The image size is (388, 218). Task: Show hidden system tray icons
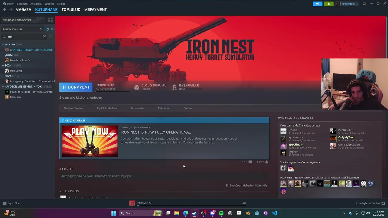[343, 213]
